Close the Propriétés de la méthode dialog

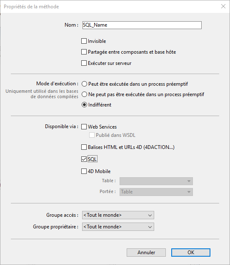tap(223, 6)
